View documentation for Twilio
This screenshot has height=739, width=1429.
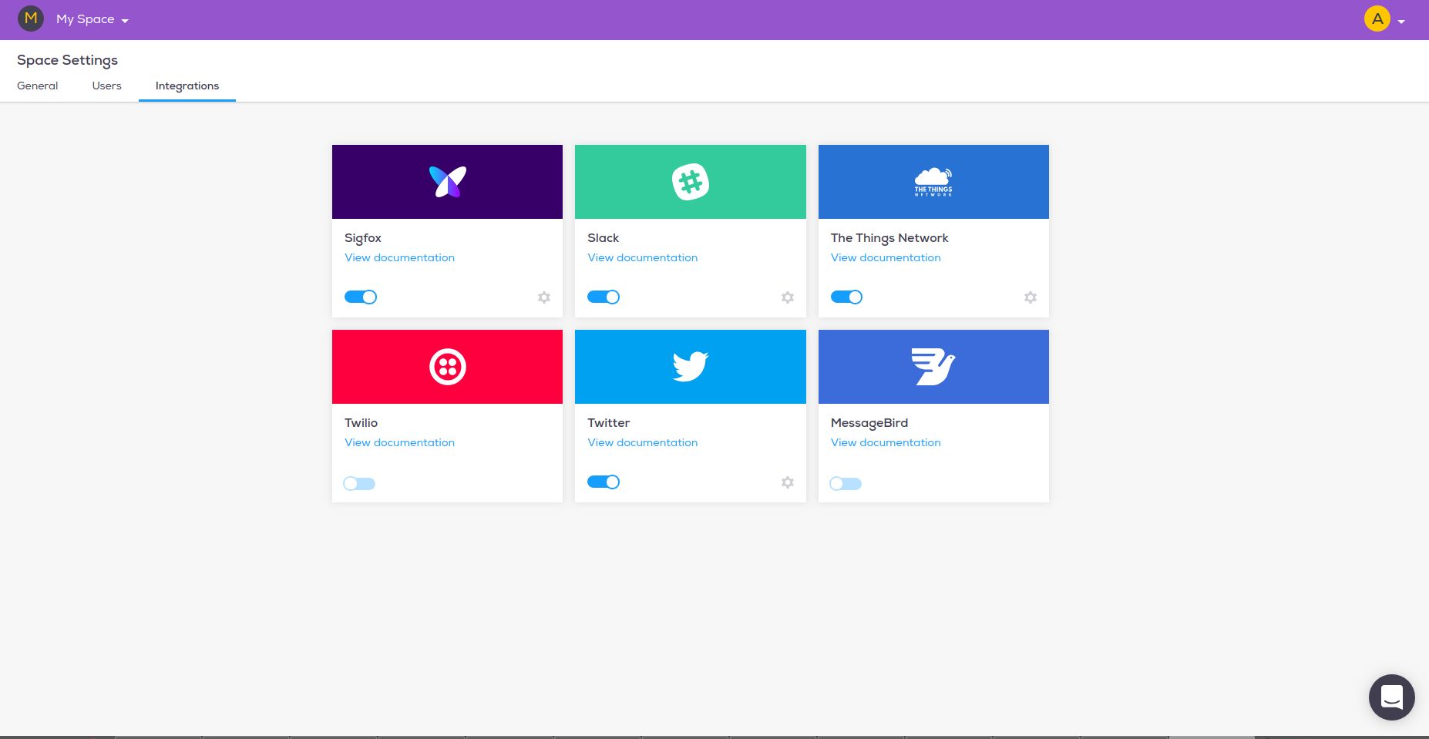coord(399,442)
